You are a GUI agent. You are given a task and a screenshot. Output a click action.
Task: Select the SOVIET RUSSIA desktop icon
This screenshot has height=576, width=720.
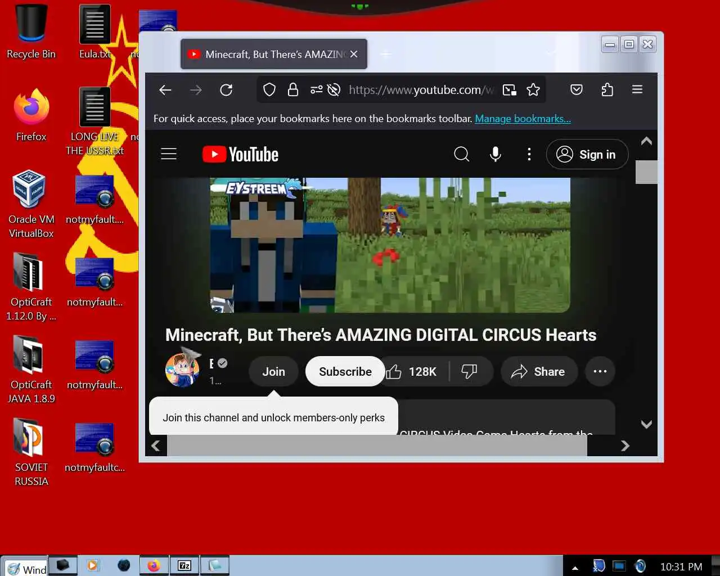[31, 452]
